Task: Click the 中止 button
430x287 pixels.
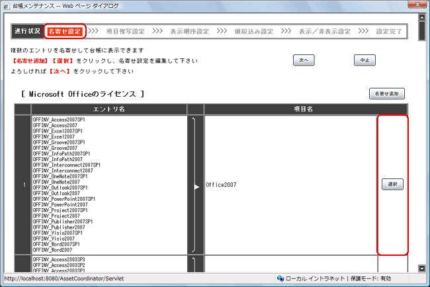Action: pyautogui.click(x=365, y=60)
